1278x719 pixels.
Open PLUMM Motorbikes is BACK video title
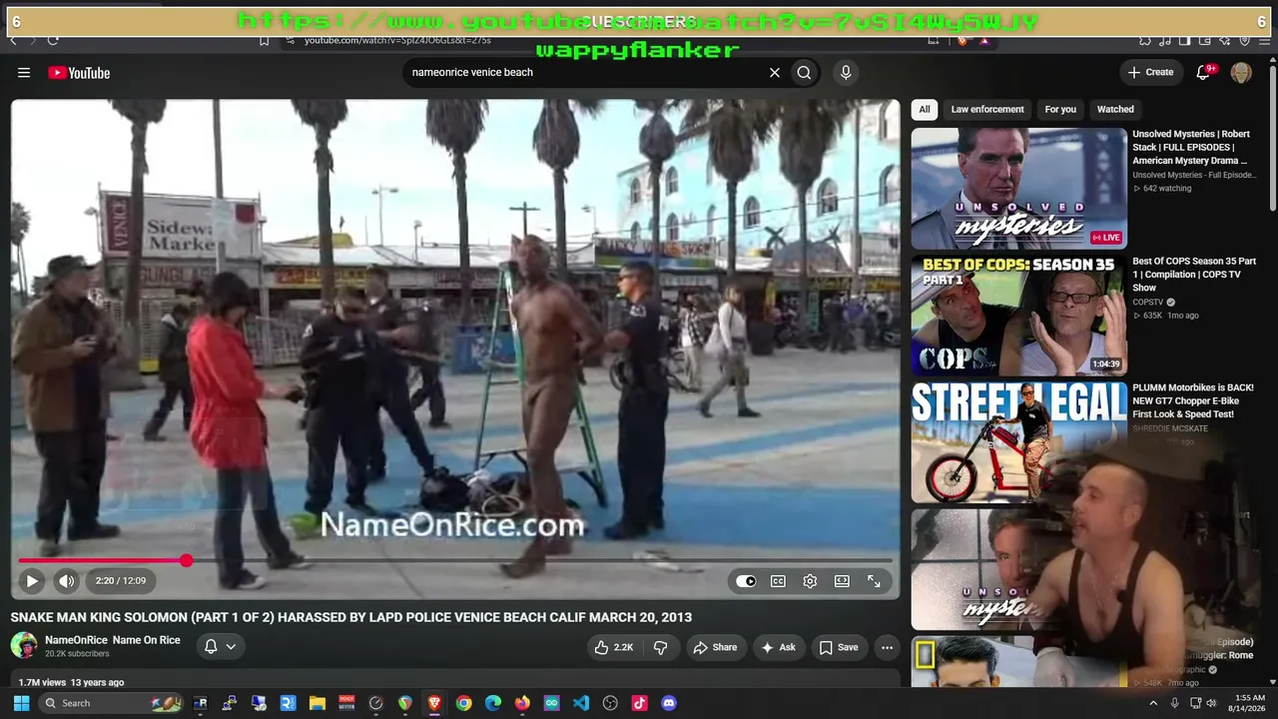[x=1193, y=400]
